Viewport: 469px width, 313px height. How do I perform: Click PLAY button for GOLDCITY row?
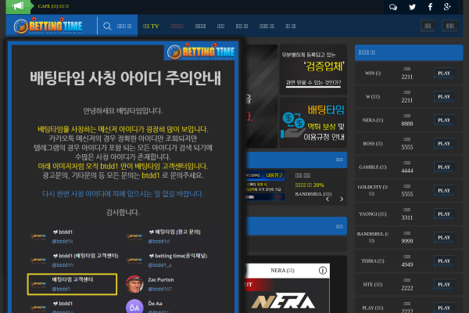[x=444, y=190]
